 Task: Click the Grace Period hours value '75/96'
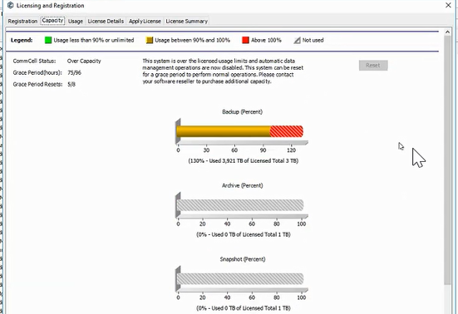click(74, 72)
